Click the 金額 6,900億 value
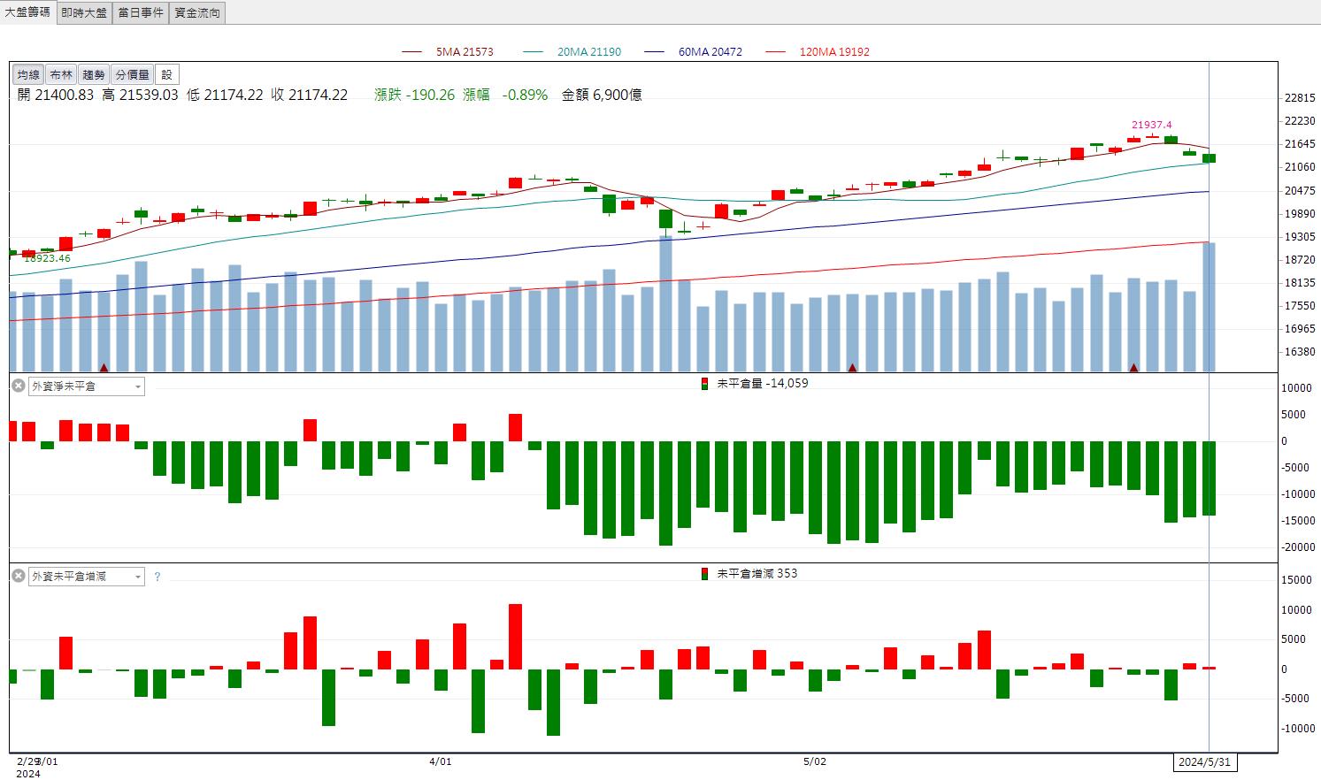The height and width of the screenshot is (780, 1321). 602,95
